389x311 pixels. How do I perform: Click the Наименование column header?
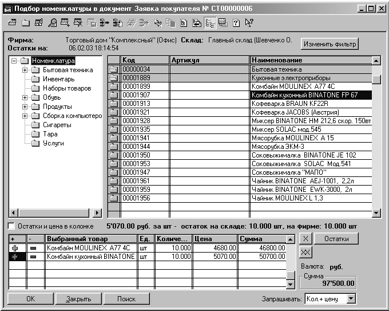(x=311, y=60)
